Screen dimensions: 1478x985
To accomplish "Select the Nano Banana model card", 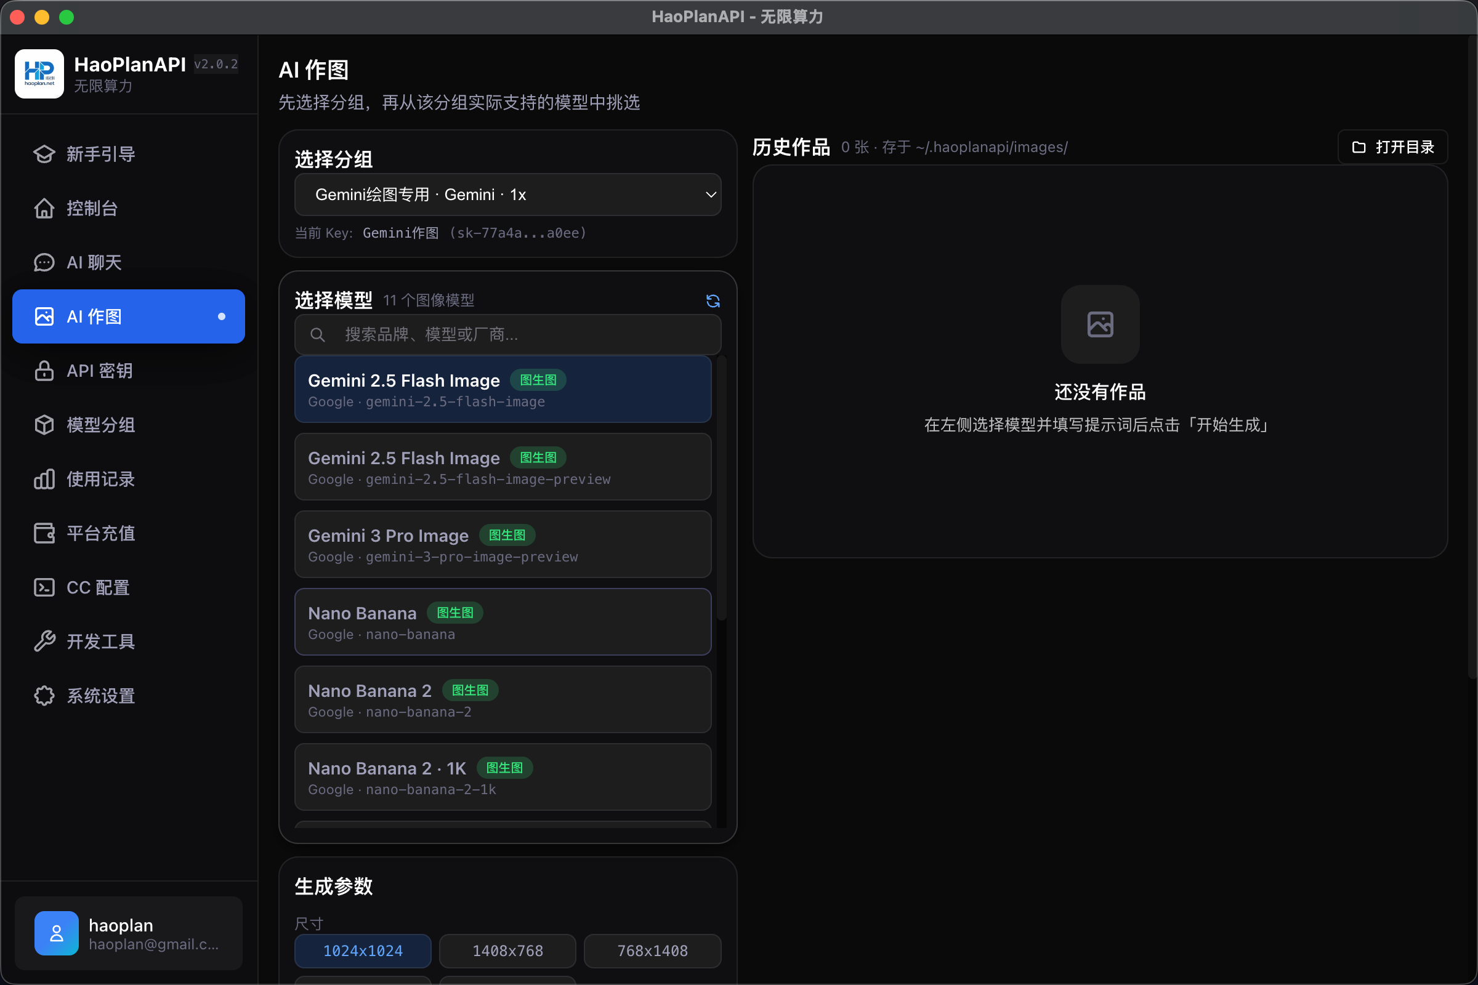I will click(x=503, y=622).
